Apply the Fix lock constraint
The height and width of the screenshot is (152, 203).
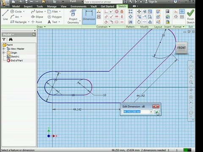(x=122, y=11)
